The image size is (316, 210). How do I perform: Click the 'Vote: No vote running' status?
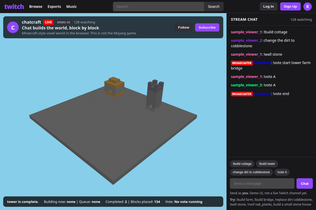(x=184, y=202)
